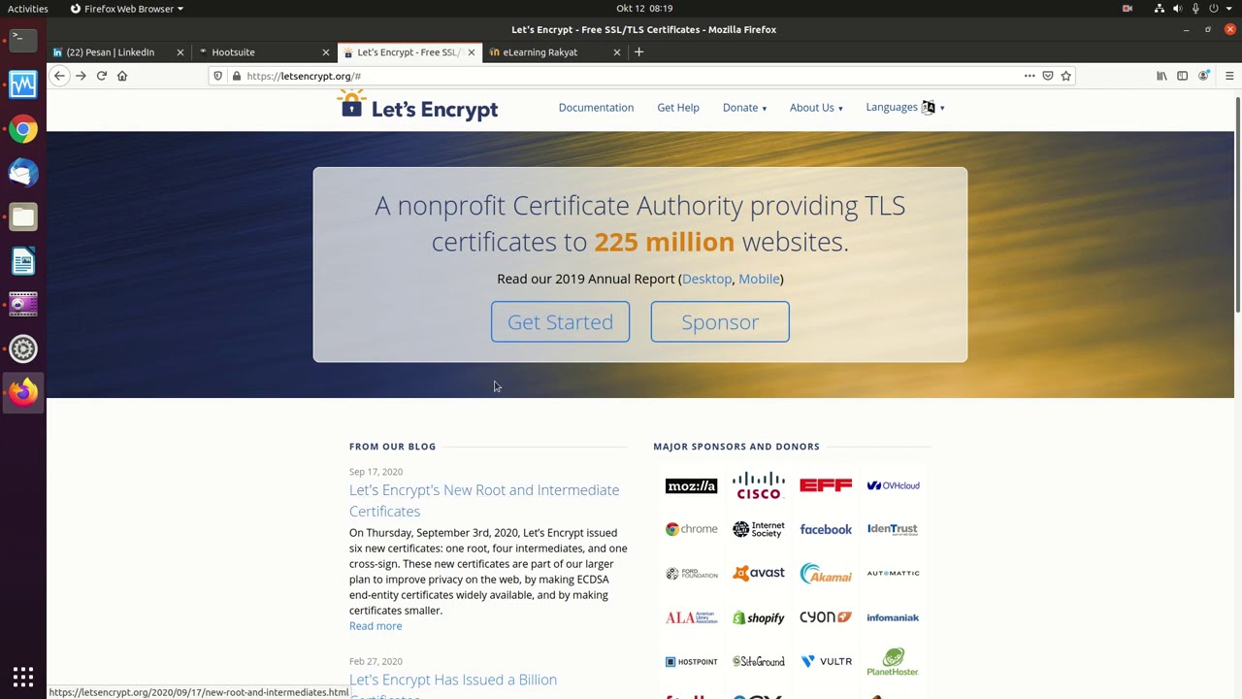
Task: Expand the Donate dropdown
Action: coord(744,108)
